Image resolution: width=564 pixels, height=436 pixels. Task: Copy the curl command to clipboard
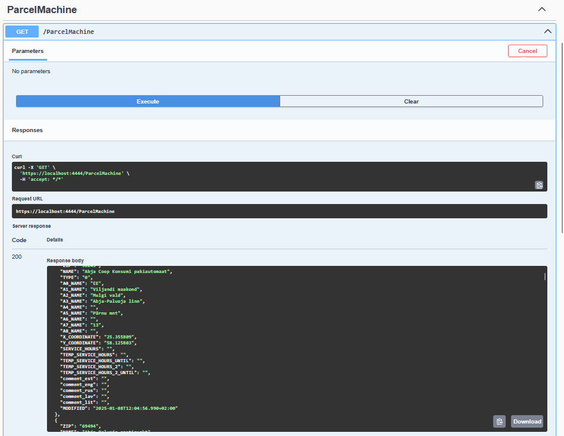538,185
